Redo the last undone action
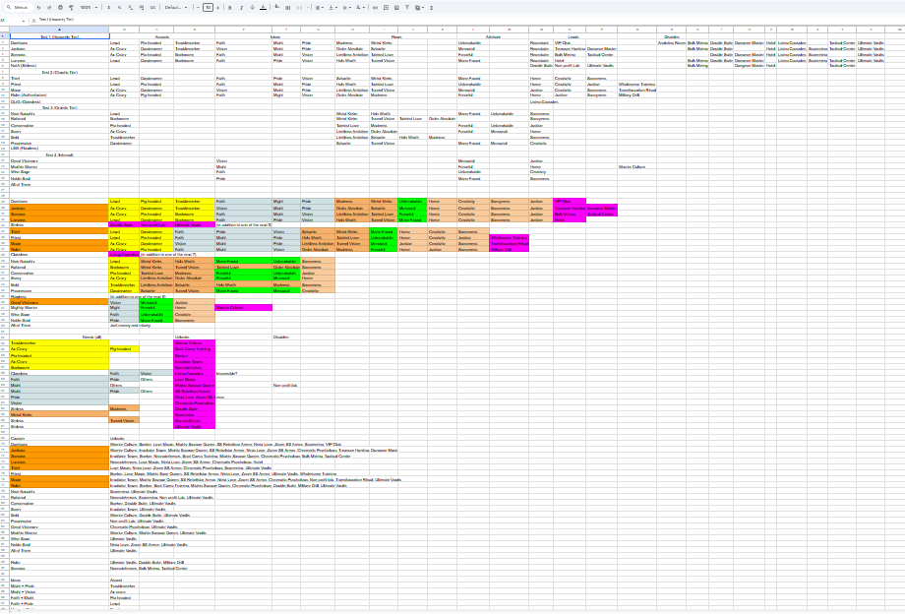The height and width of the screenshot is (614, 905). (x=49, y=8)
